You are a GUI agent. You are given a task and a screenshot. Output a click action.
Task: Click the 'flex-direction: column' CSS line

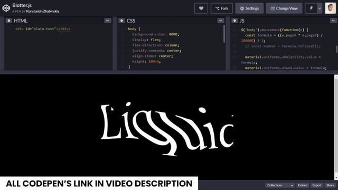pyautogui.click(x=156, y=45)
